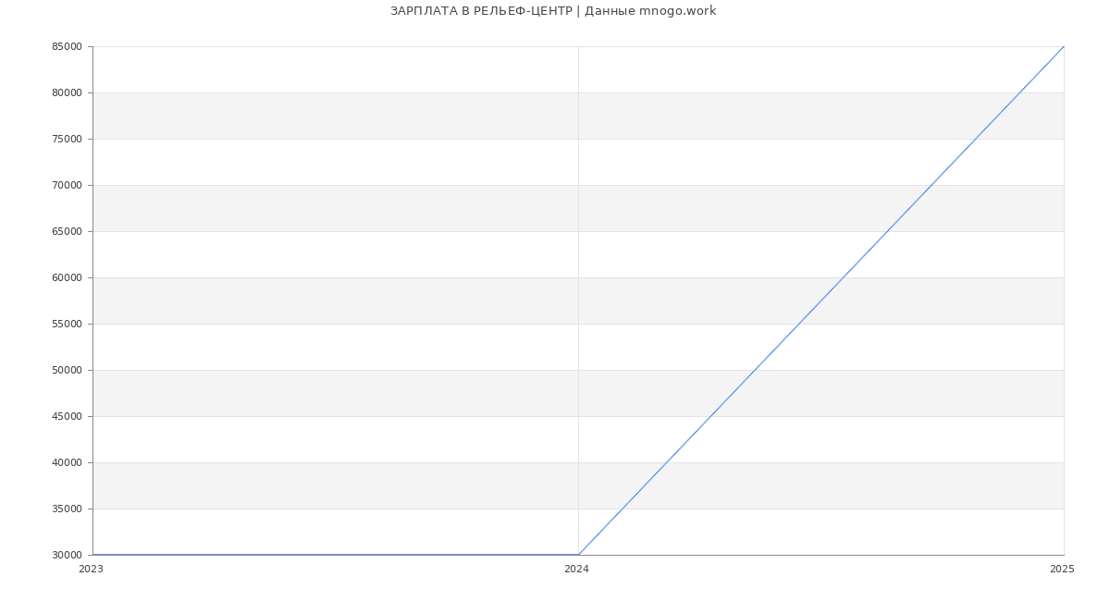Click the 80000 y-axis label
The image size is (1110, 601).
click(x=67, y=93)
